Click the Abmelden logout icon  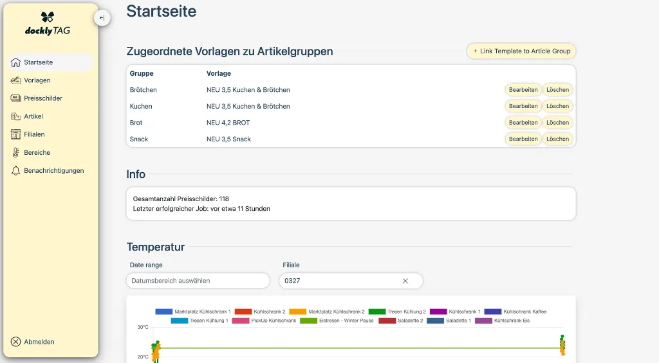pos(16,342)
